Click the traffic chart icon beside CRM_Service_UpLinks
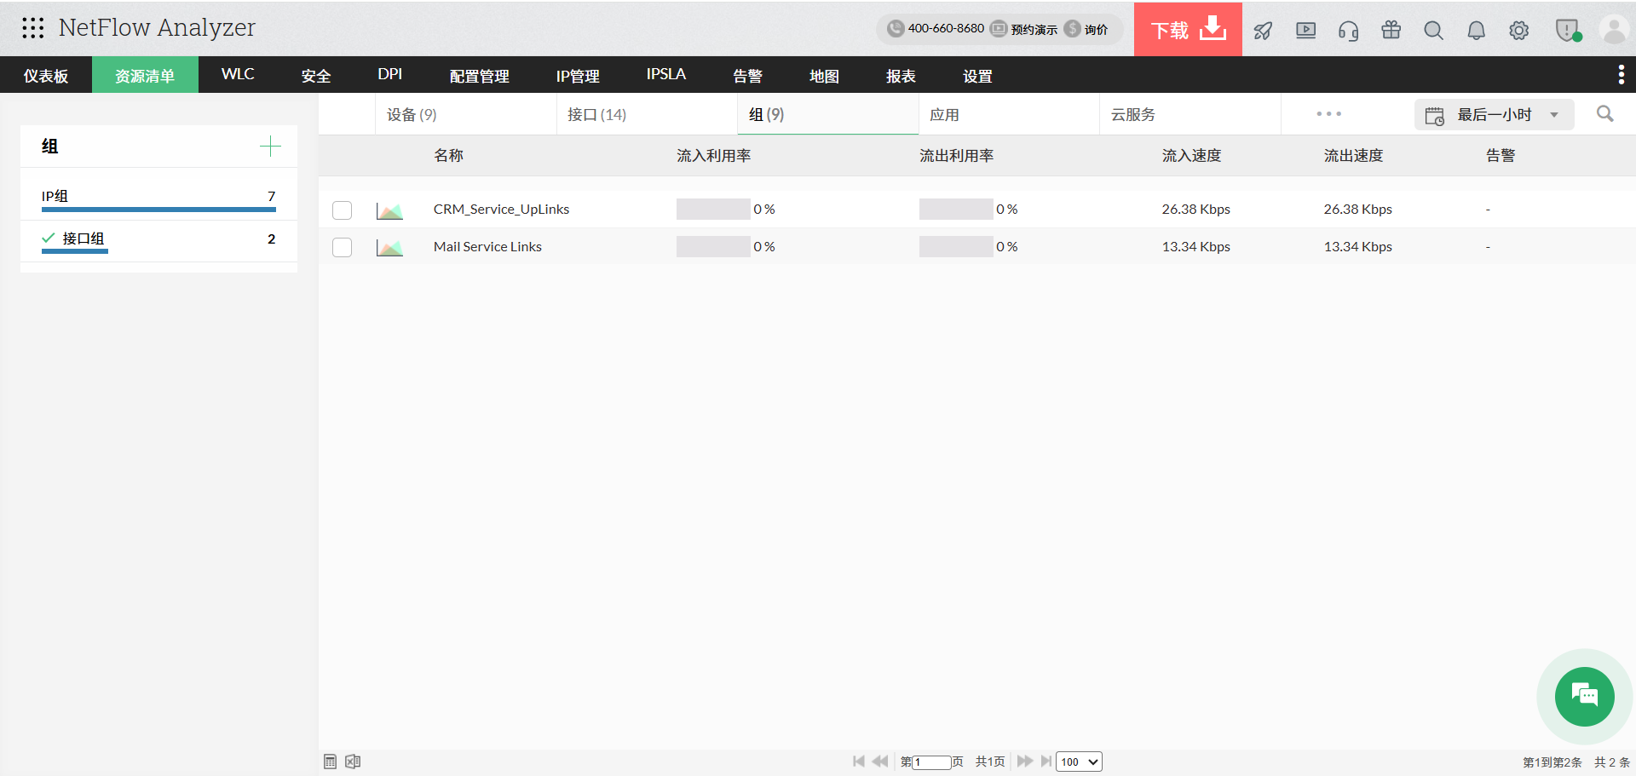This screenshot has height=776, width=1636. pyautogui.click(x=389, y=210)
